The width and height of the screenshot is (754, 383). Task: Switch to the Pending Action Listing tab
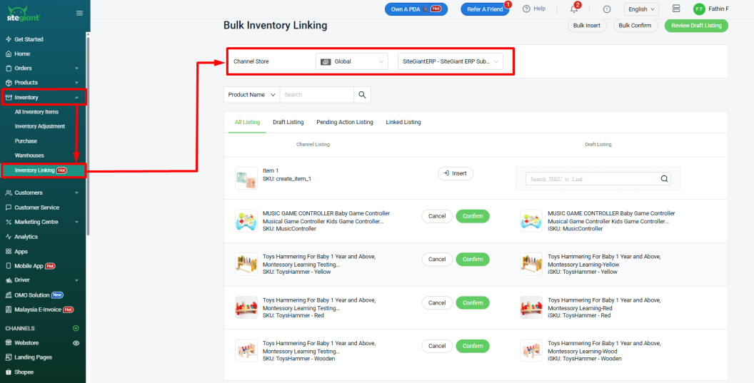coord(344,122)
